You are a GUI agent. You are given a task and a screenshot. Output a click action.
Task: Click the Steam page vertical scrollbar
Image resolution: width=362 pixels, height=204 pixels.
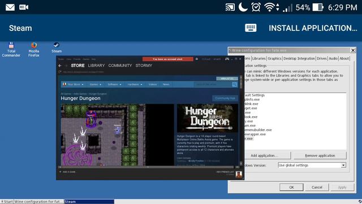241,120
